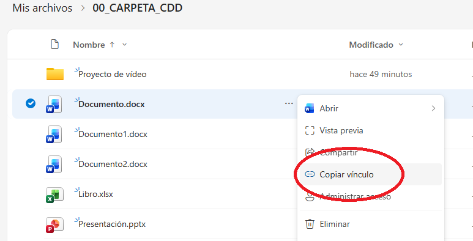Click the Word icon beside Documento2.docx
This screenshot has height=241, width=473.
(x=54, y=164)
